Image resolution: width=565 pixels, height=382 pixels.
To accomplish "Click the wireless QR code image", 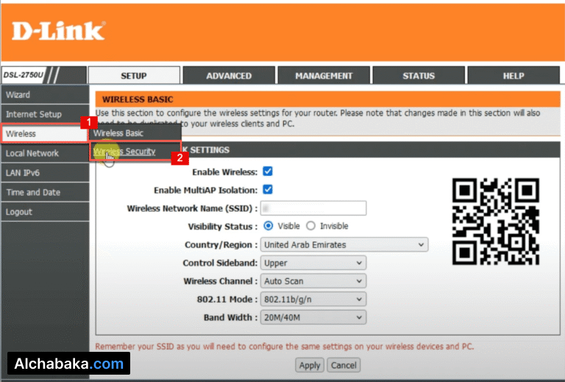I will click(496, 222).
